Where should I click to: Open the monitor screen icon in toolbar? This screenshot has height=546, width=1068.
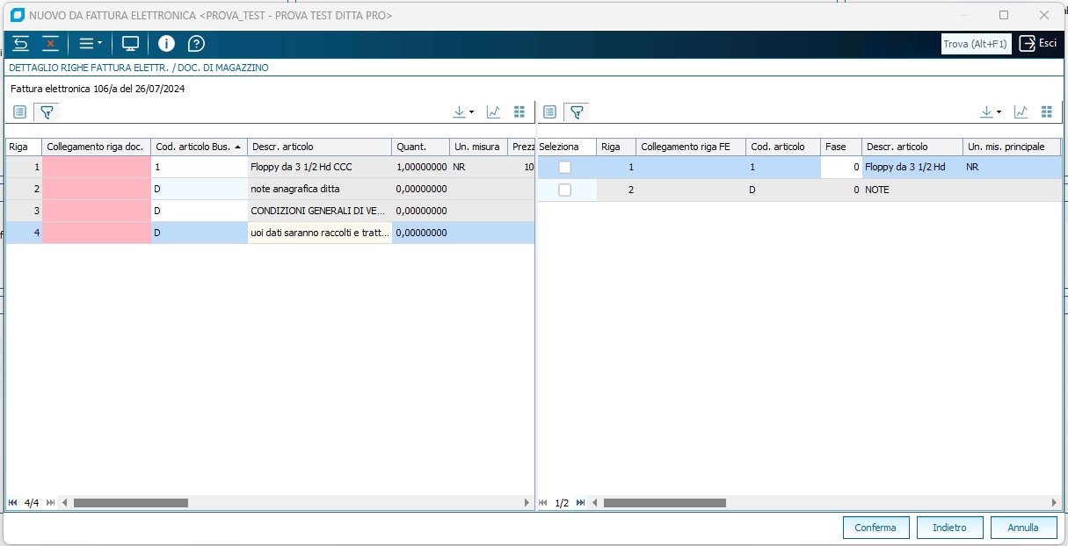coord(131,44)
